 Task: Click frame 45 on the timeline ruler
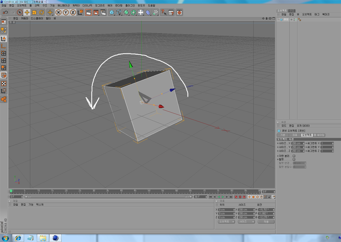[x=135, y=191]
